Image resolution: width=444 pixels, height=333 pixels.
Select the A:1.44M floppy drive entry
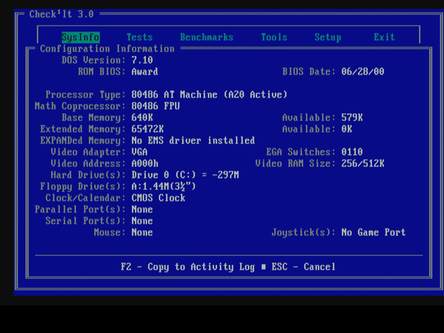[164, 186]
